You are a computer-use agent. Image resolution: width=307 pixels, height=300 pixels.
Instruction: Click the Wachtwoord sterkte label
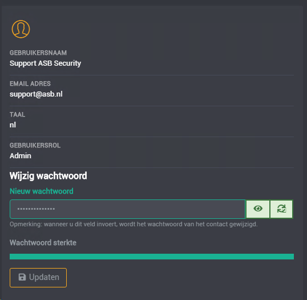point(43,243)
